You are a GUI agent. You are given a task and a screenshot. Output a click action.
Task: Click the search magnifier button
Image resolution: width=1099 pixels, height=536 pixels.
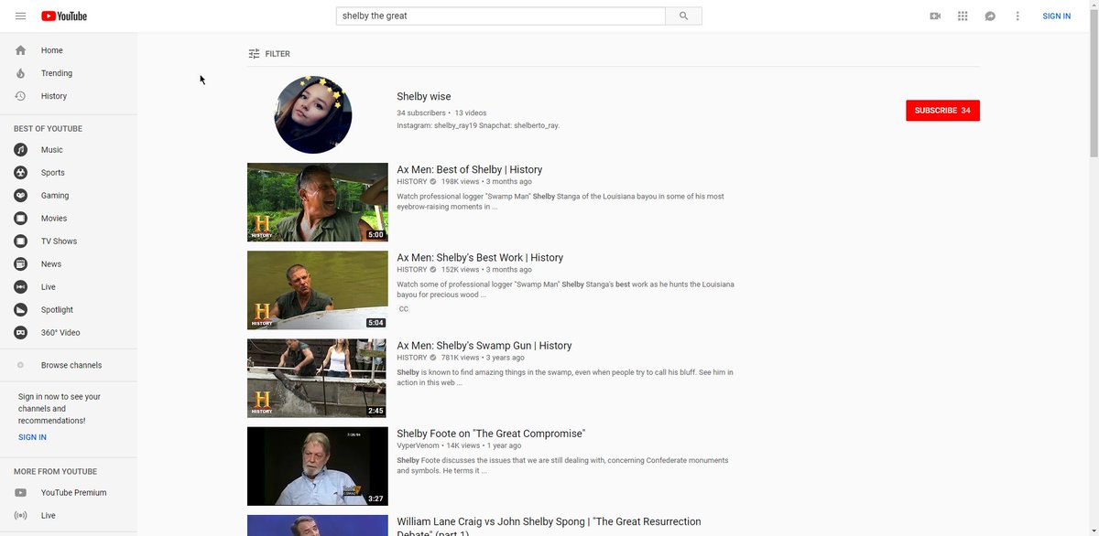pyautogui.click(x=683, y=16)
